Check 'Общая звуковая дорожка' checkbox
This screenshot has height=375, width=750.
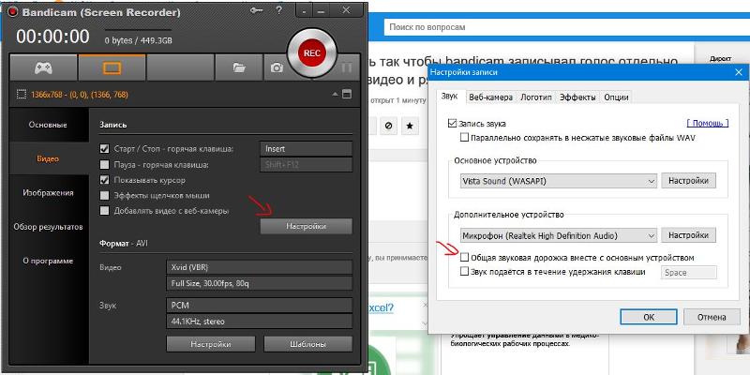(x=464, y=257)
